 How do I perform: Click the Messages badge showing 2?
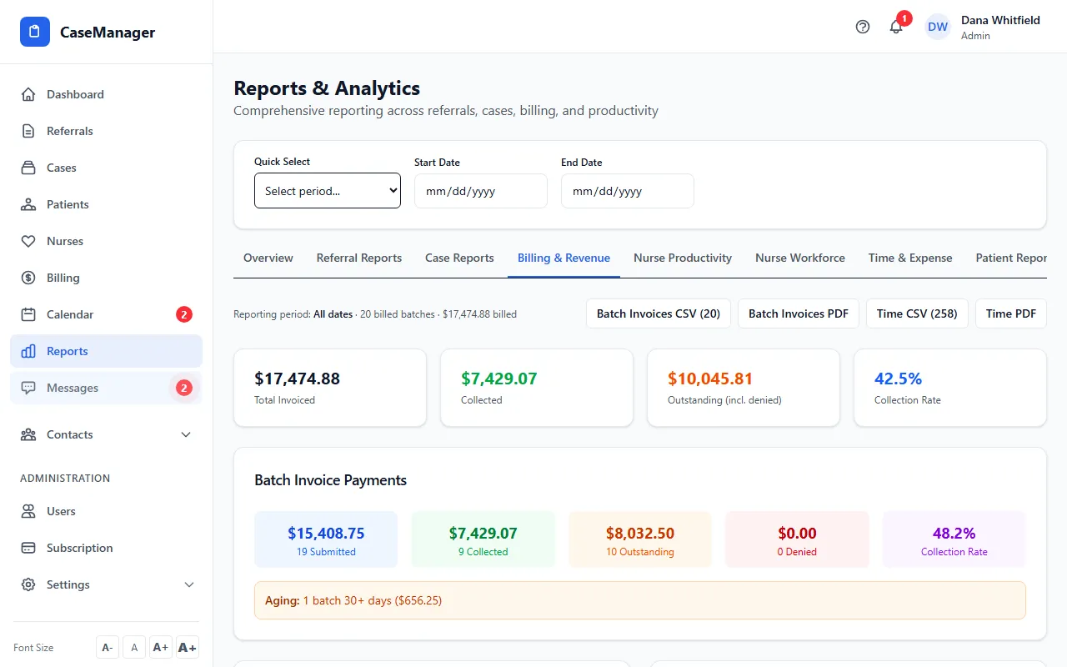pos(184,388)
